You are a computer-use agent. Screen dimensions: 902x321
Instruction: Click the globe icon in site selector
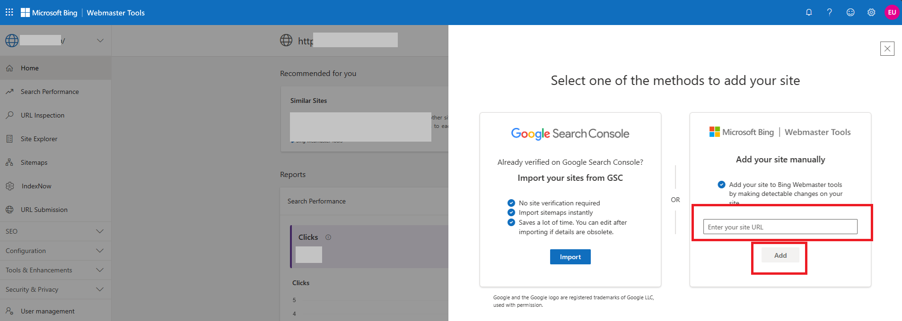click(x=12, y=41)
